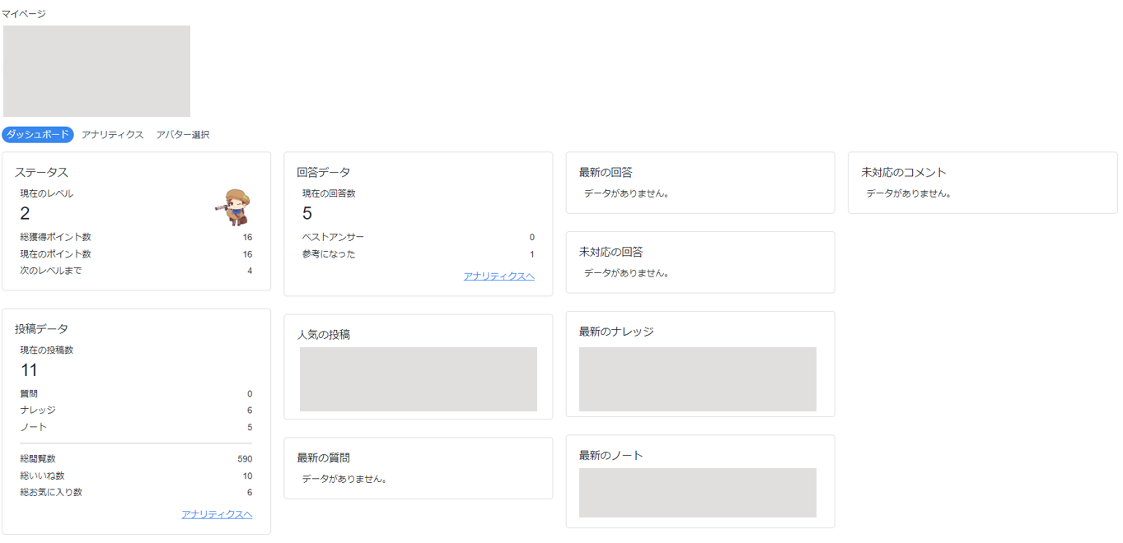Select the 最新の回答 card heading
The image size is (1123, 543).
(x=606, y=173)
